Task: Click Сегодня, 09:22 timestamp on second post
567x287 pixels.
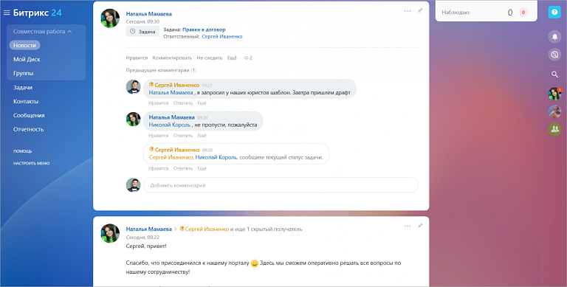Action: coord(142,238)
